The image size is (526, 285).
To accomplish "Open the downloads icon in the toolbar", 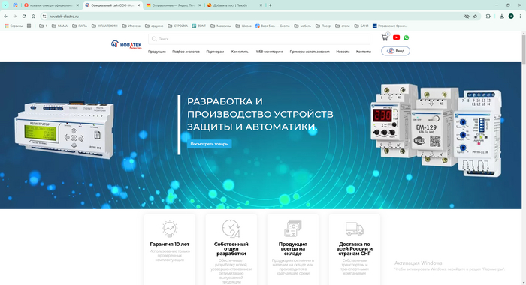I will (501, 16).
